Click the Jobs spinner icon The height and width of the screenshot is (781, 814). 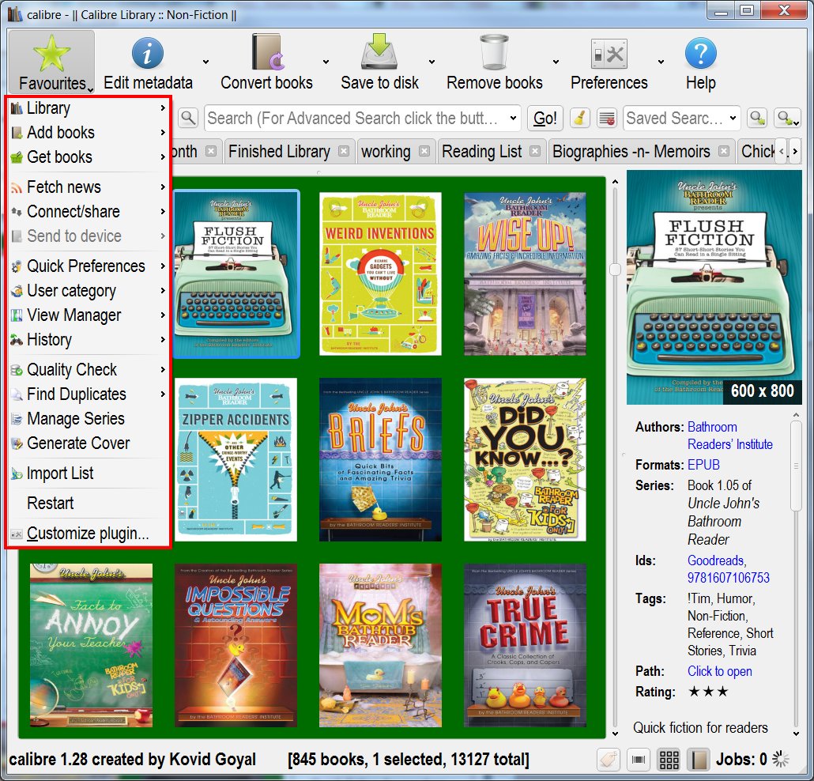pos(781,759)
